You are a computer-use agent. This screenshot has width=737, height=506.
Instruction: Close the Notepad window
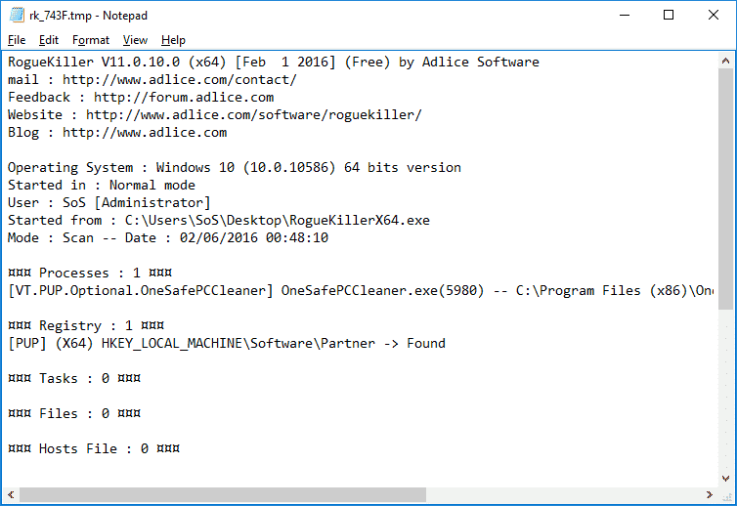tap(714, 15)
